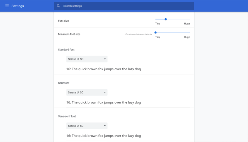
Task: Click the Huge end of Minimum font size track
Action: (189, 32)
